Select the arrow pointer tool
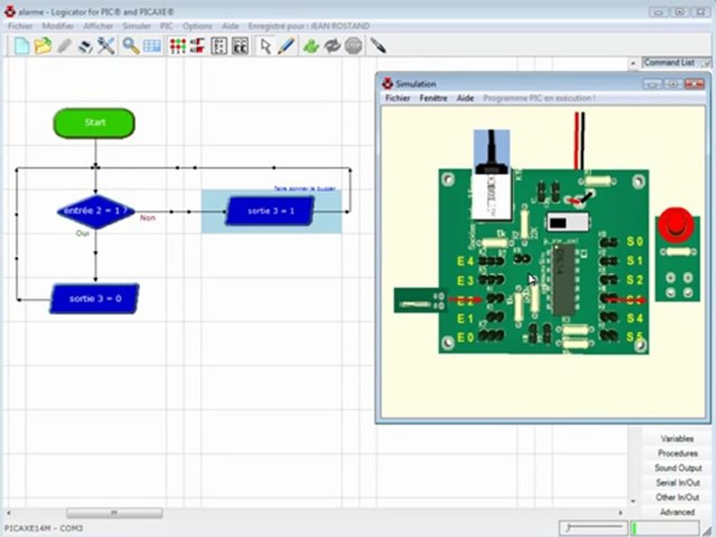 tap(266, 46)
